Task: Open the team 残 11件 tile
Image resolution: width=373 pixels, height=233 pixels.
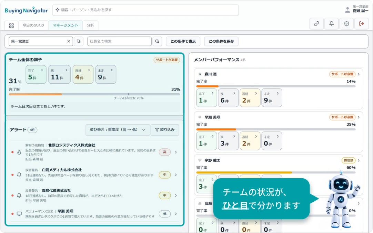Action: click(60, 74)
